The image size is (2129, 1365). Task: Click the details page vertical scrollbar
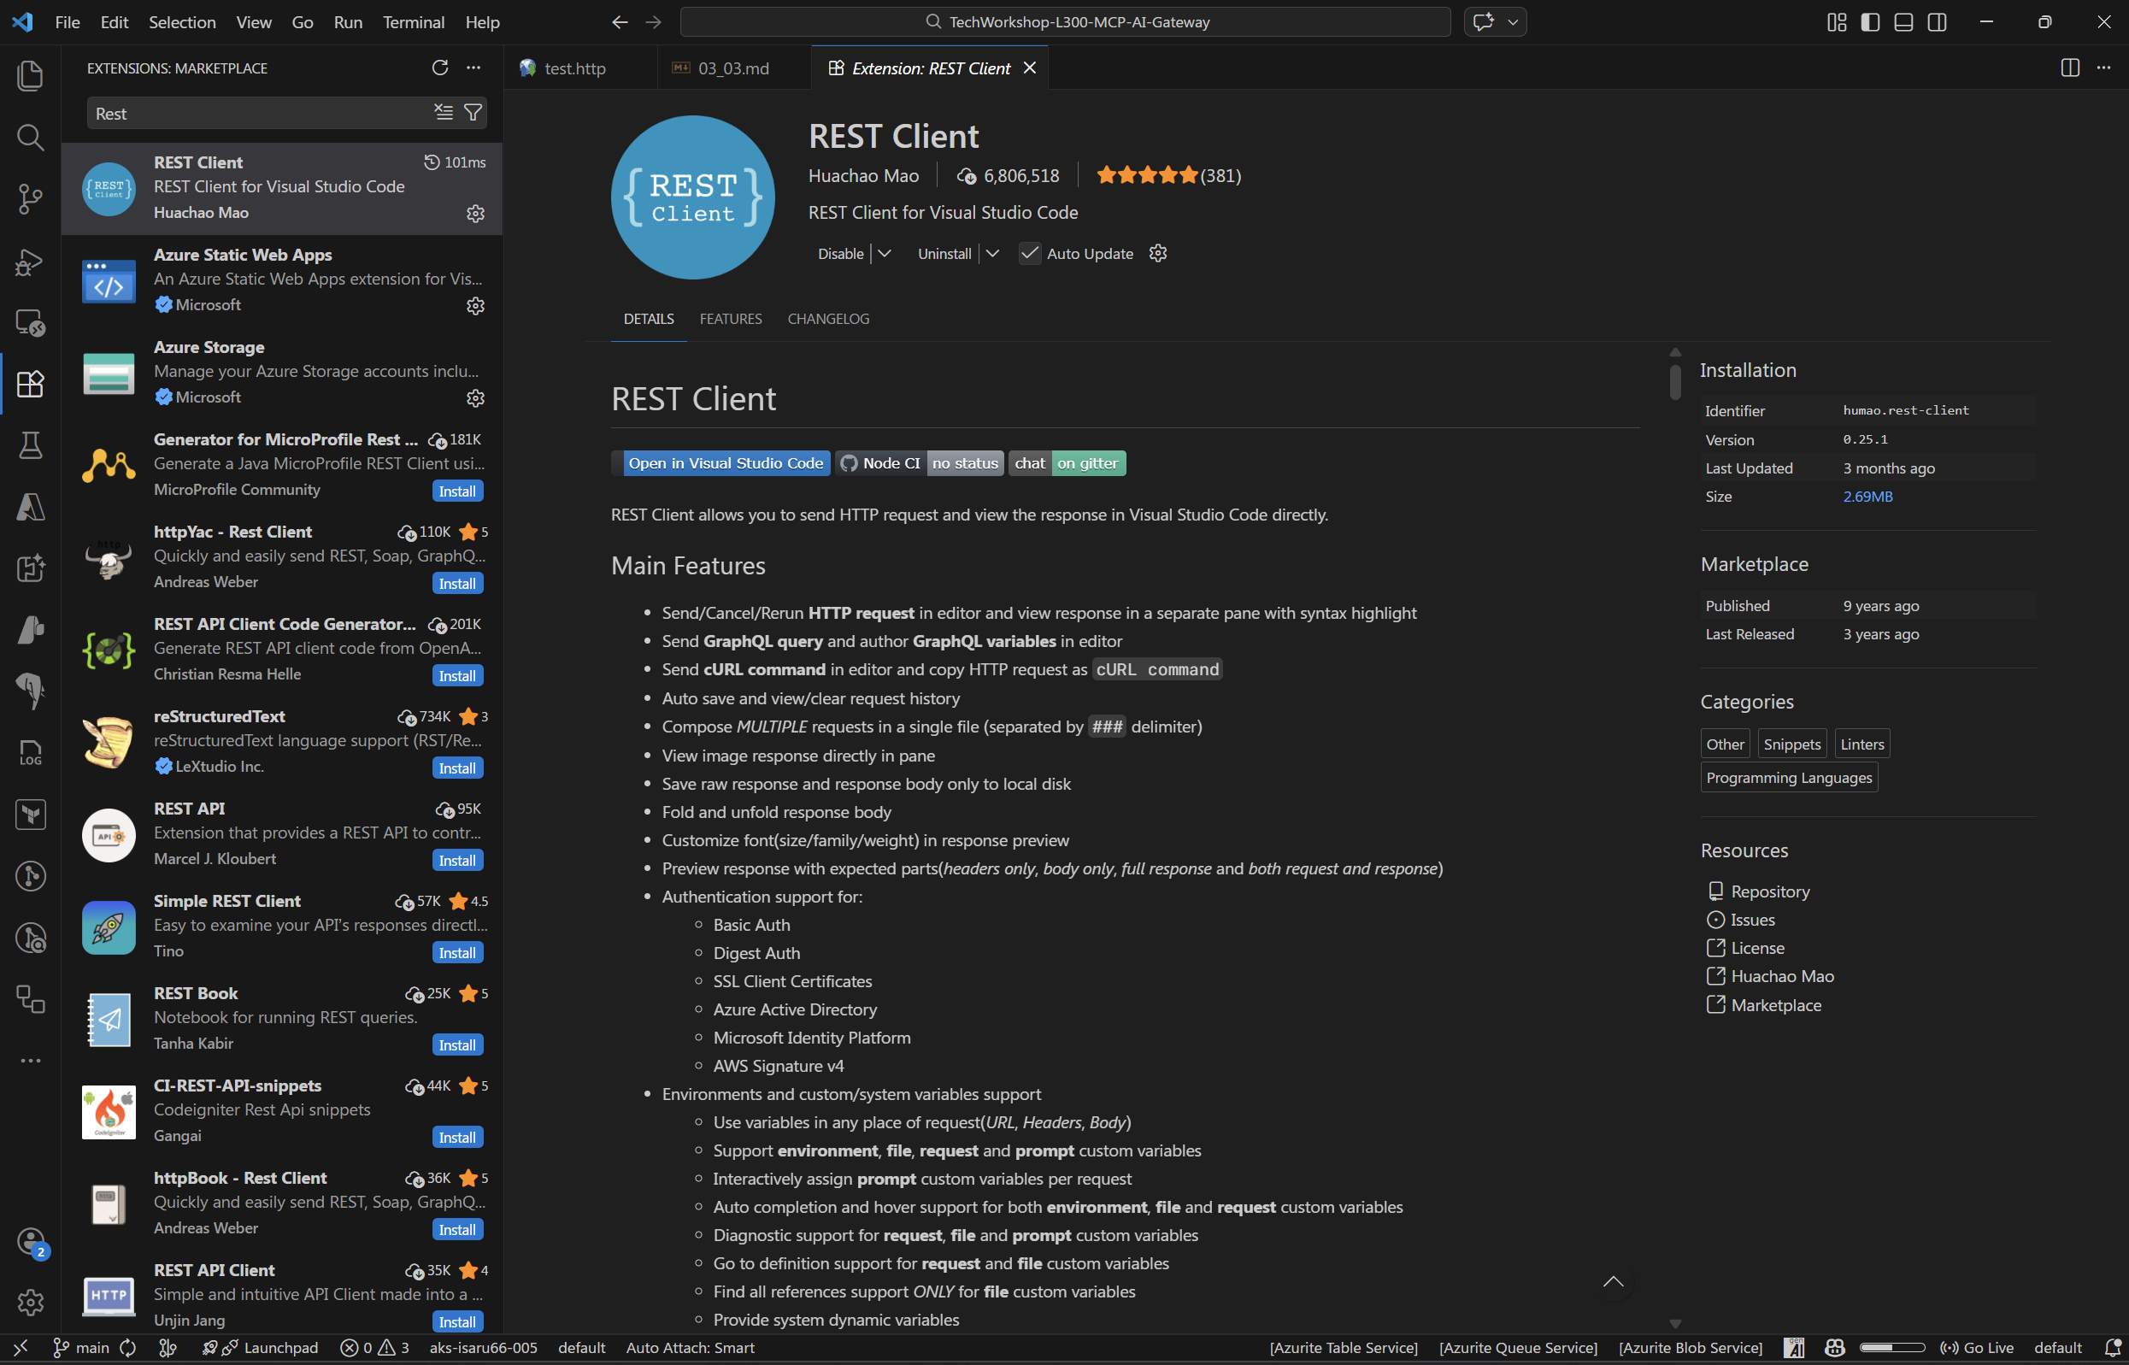1674,381
